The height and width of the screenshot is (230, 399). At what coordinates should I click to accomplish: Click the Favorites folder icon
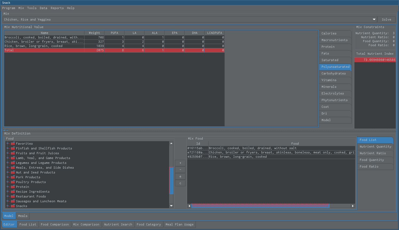pos(13,144)
